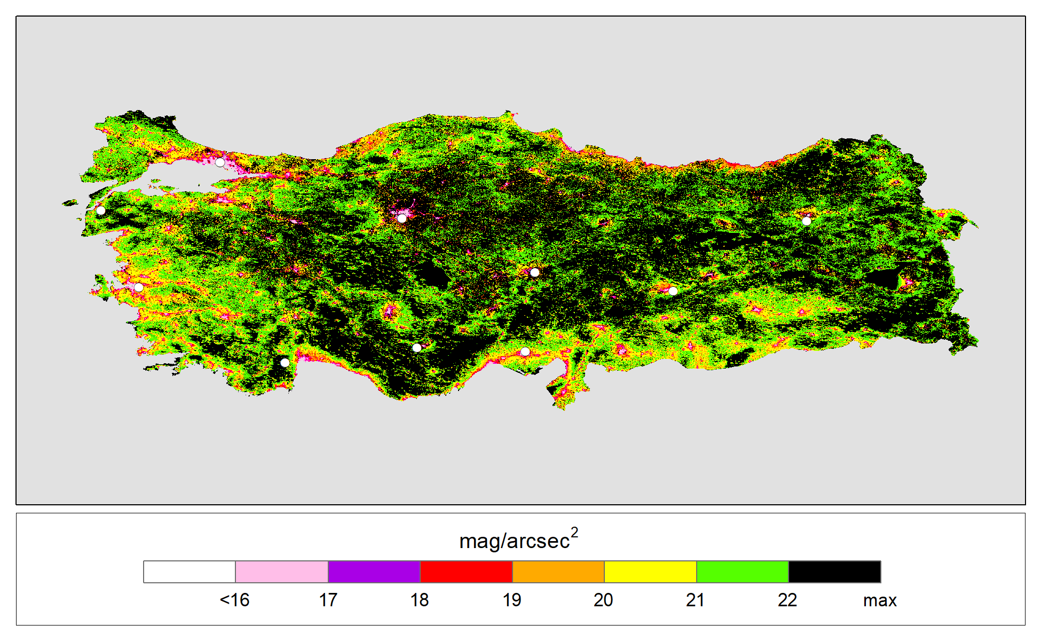Click the white marker at Ankara's bright spot

tap(402, 218)
